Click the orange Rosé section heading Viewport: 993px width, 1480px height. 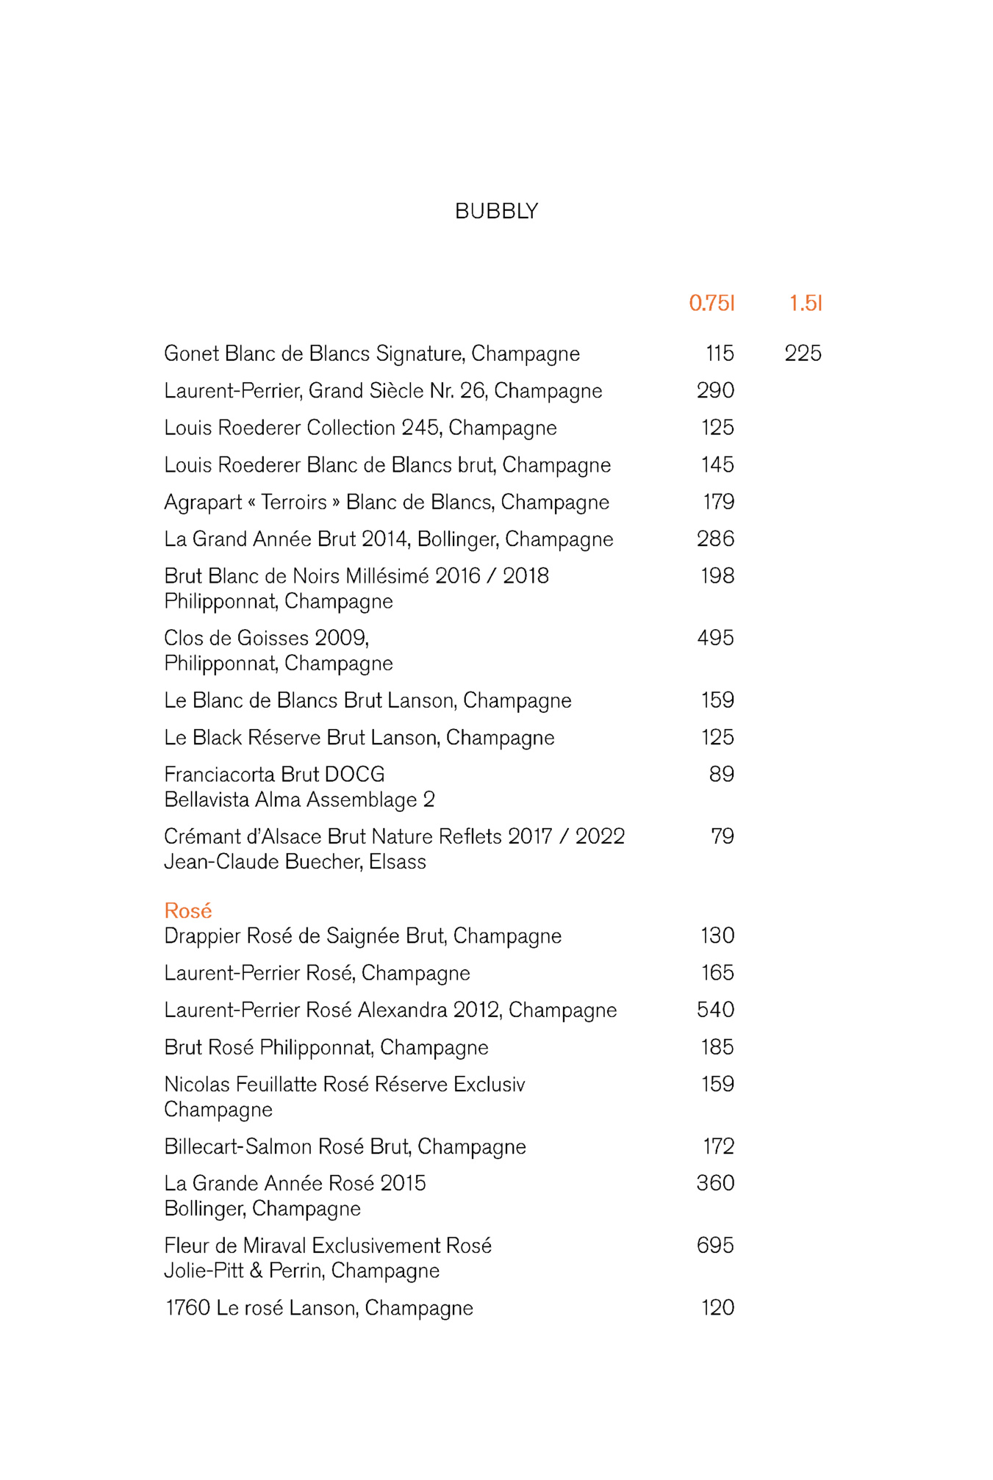point(188,910)
